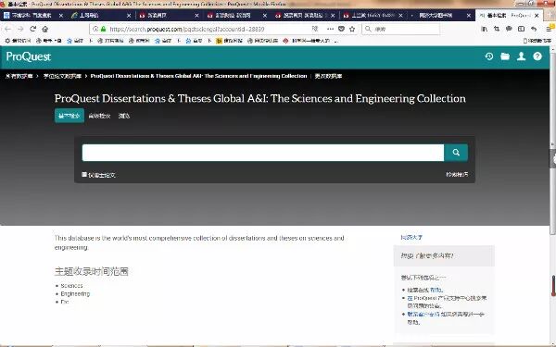Switch to the seventh browser tab
556x347 pixels.
[x=440, y=16]
